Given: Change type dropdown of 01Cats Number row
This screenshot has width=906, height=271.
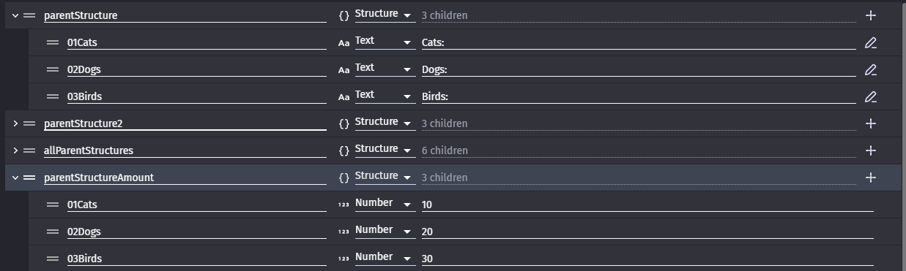Looking at the screenshot, I should 384,204.
